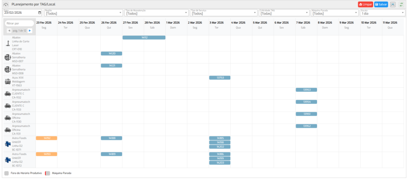Click the green refresh arrows icon
This screenshot has width=408, height=180.
point(401,4)
